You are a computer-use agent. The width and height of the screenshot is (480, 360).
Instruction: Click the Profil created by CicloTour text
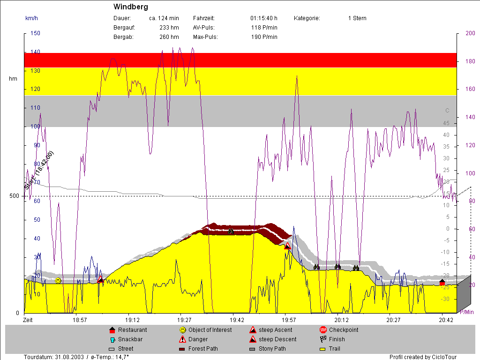pyautogui.click(x=423, y=357)
